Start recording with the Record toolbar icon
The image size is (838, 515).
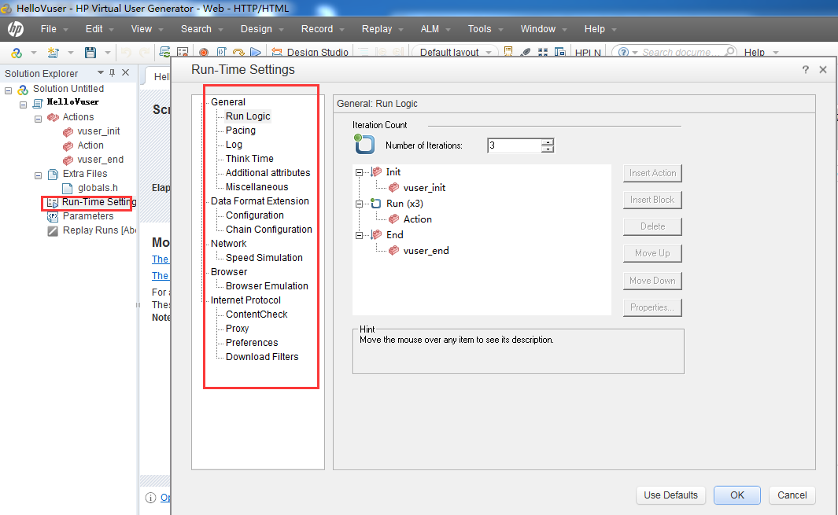203,52
